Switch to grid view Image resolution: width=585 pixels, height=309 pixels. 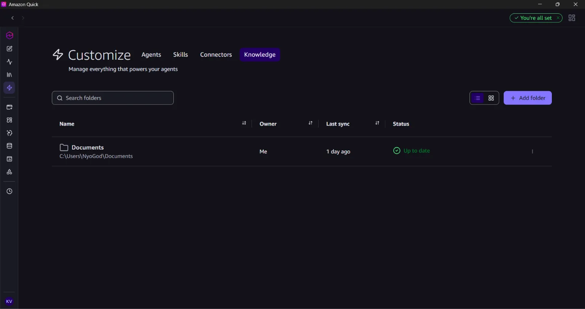point(491,98)
